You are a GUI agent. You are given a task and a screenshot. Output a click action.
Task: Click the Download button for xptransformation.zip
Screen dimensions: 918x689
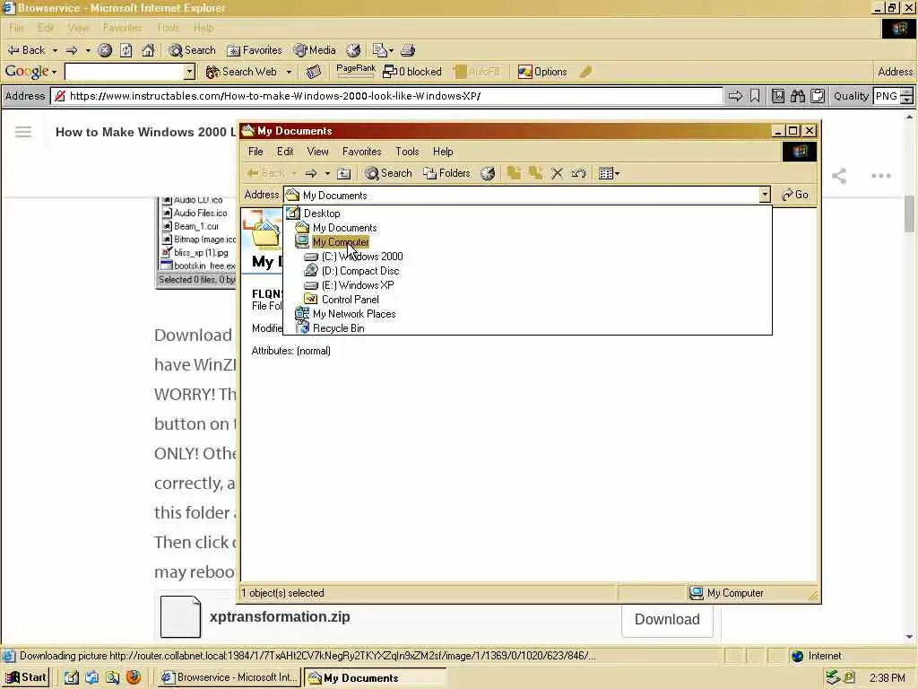pos(667,620)
